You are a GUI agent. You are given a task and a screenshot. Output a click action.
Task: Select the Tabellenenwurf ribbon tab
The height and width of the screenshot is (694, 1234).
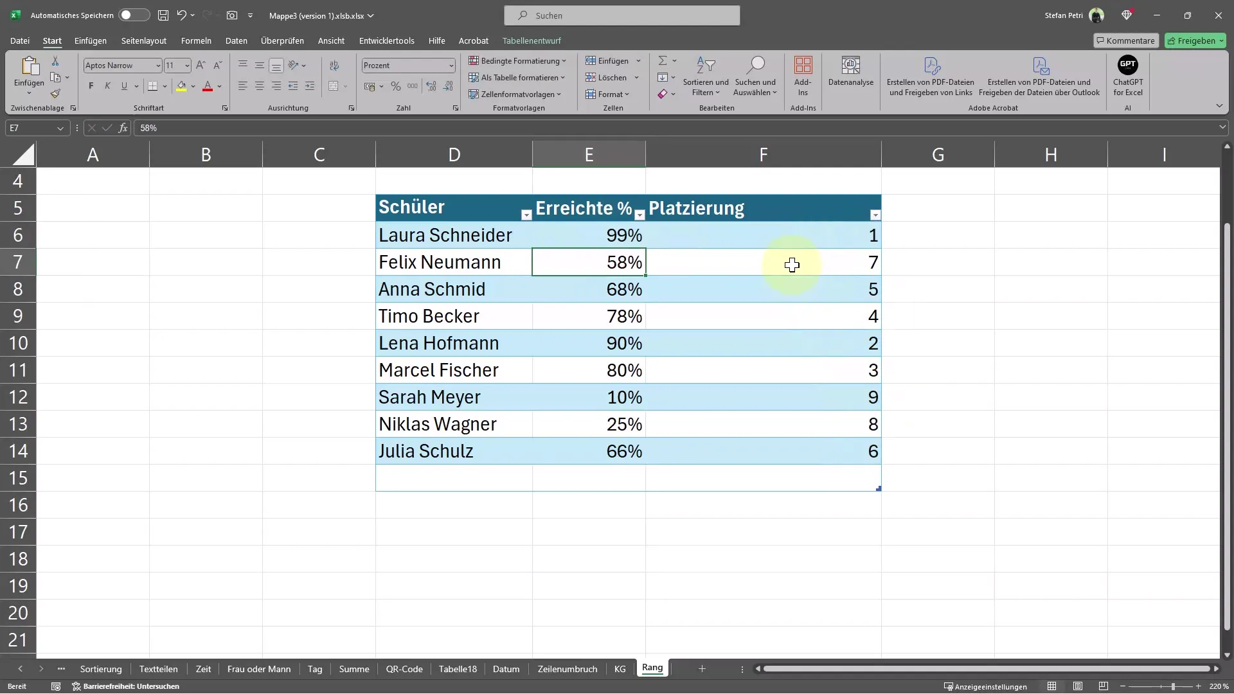532,40
